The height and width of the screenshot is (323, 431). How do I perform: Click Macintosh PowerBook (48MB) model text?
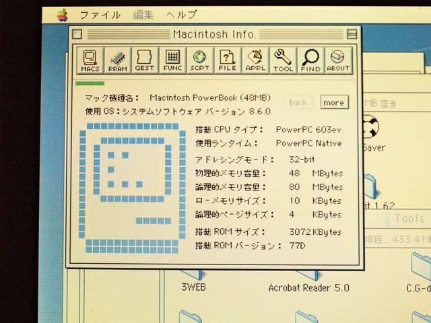point(210,98)
